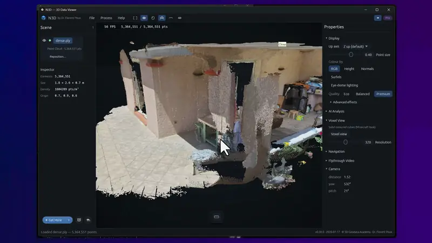Click the version copyright text at the bottom right

point(354,232)
